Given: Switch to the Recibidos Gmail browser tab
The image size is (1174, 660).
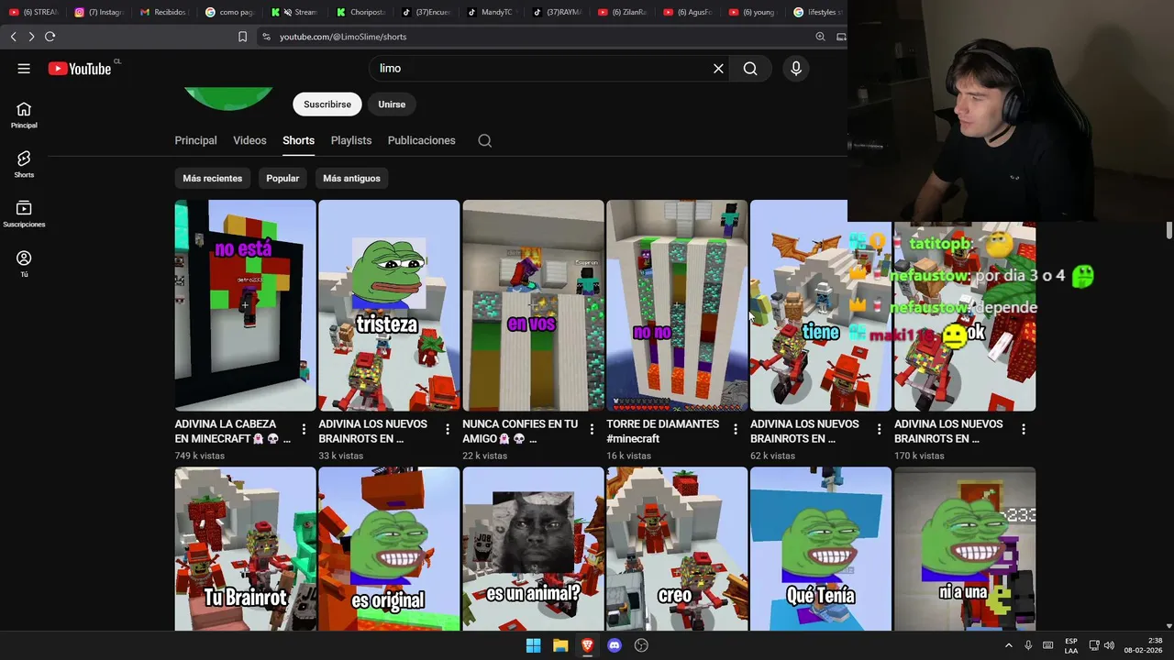Looking at the screenshot, I should click(x=163, y=12).
